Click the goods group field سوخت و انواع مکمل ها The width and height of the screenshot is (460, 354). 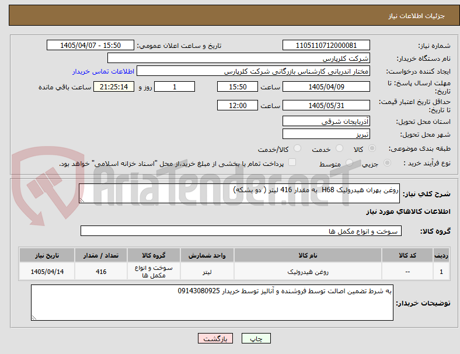241,231
